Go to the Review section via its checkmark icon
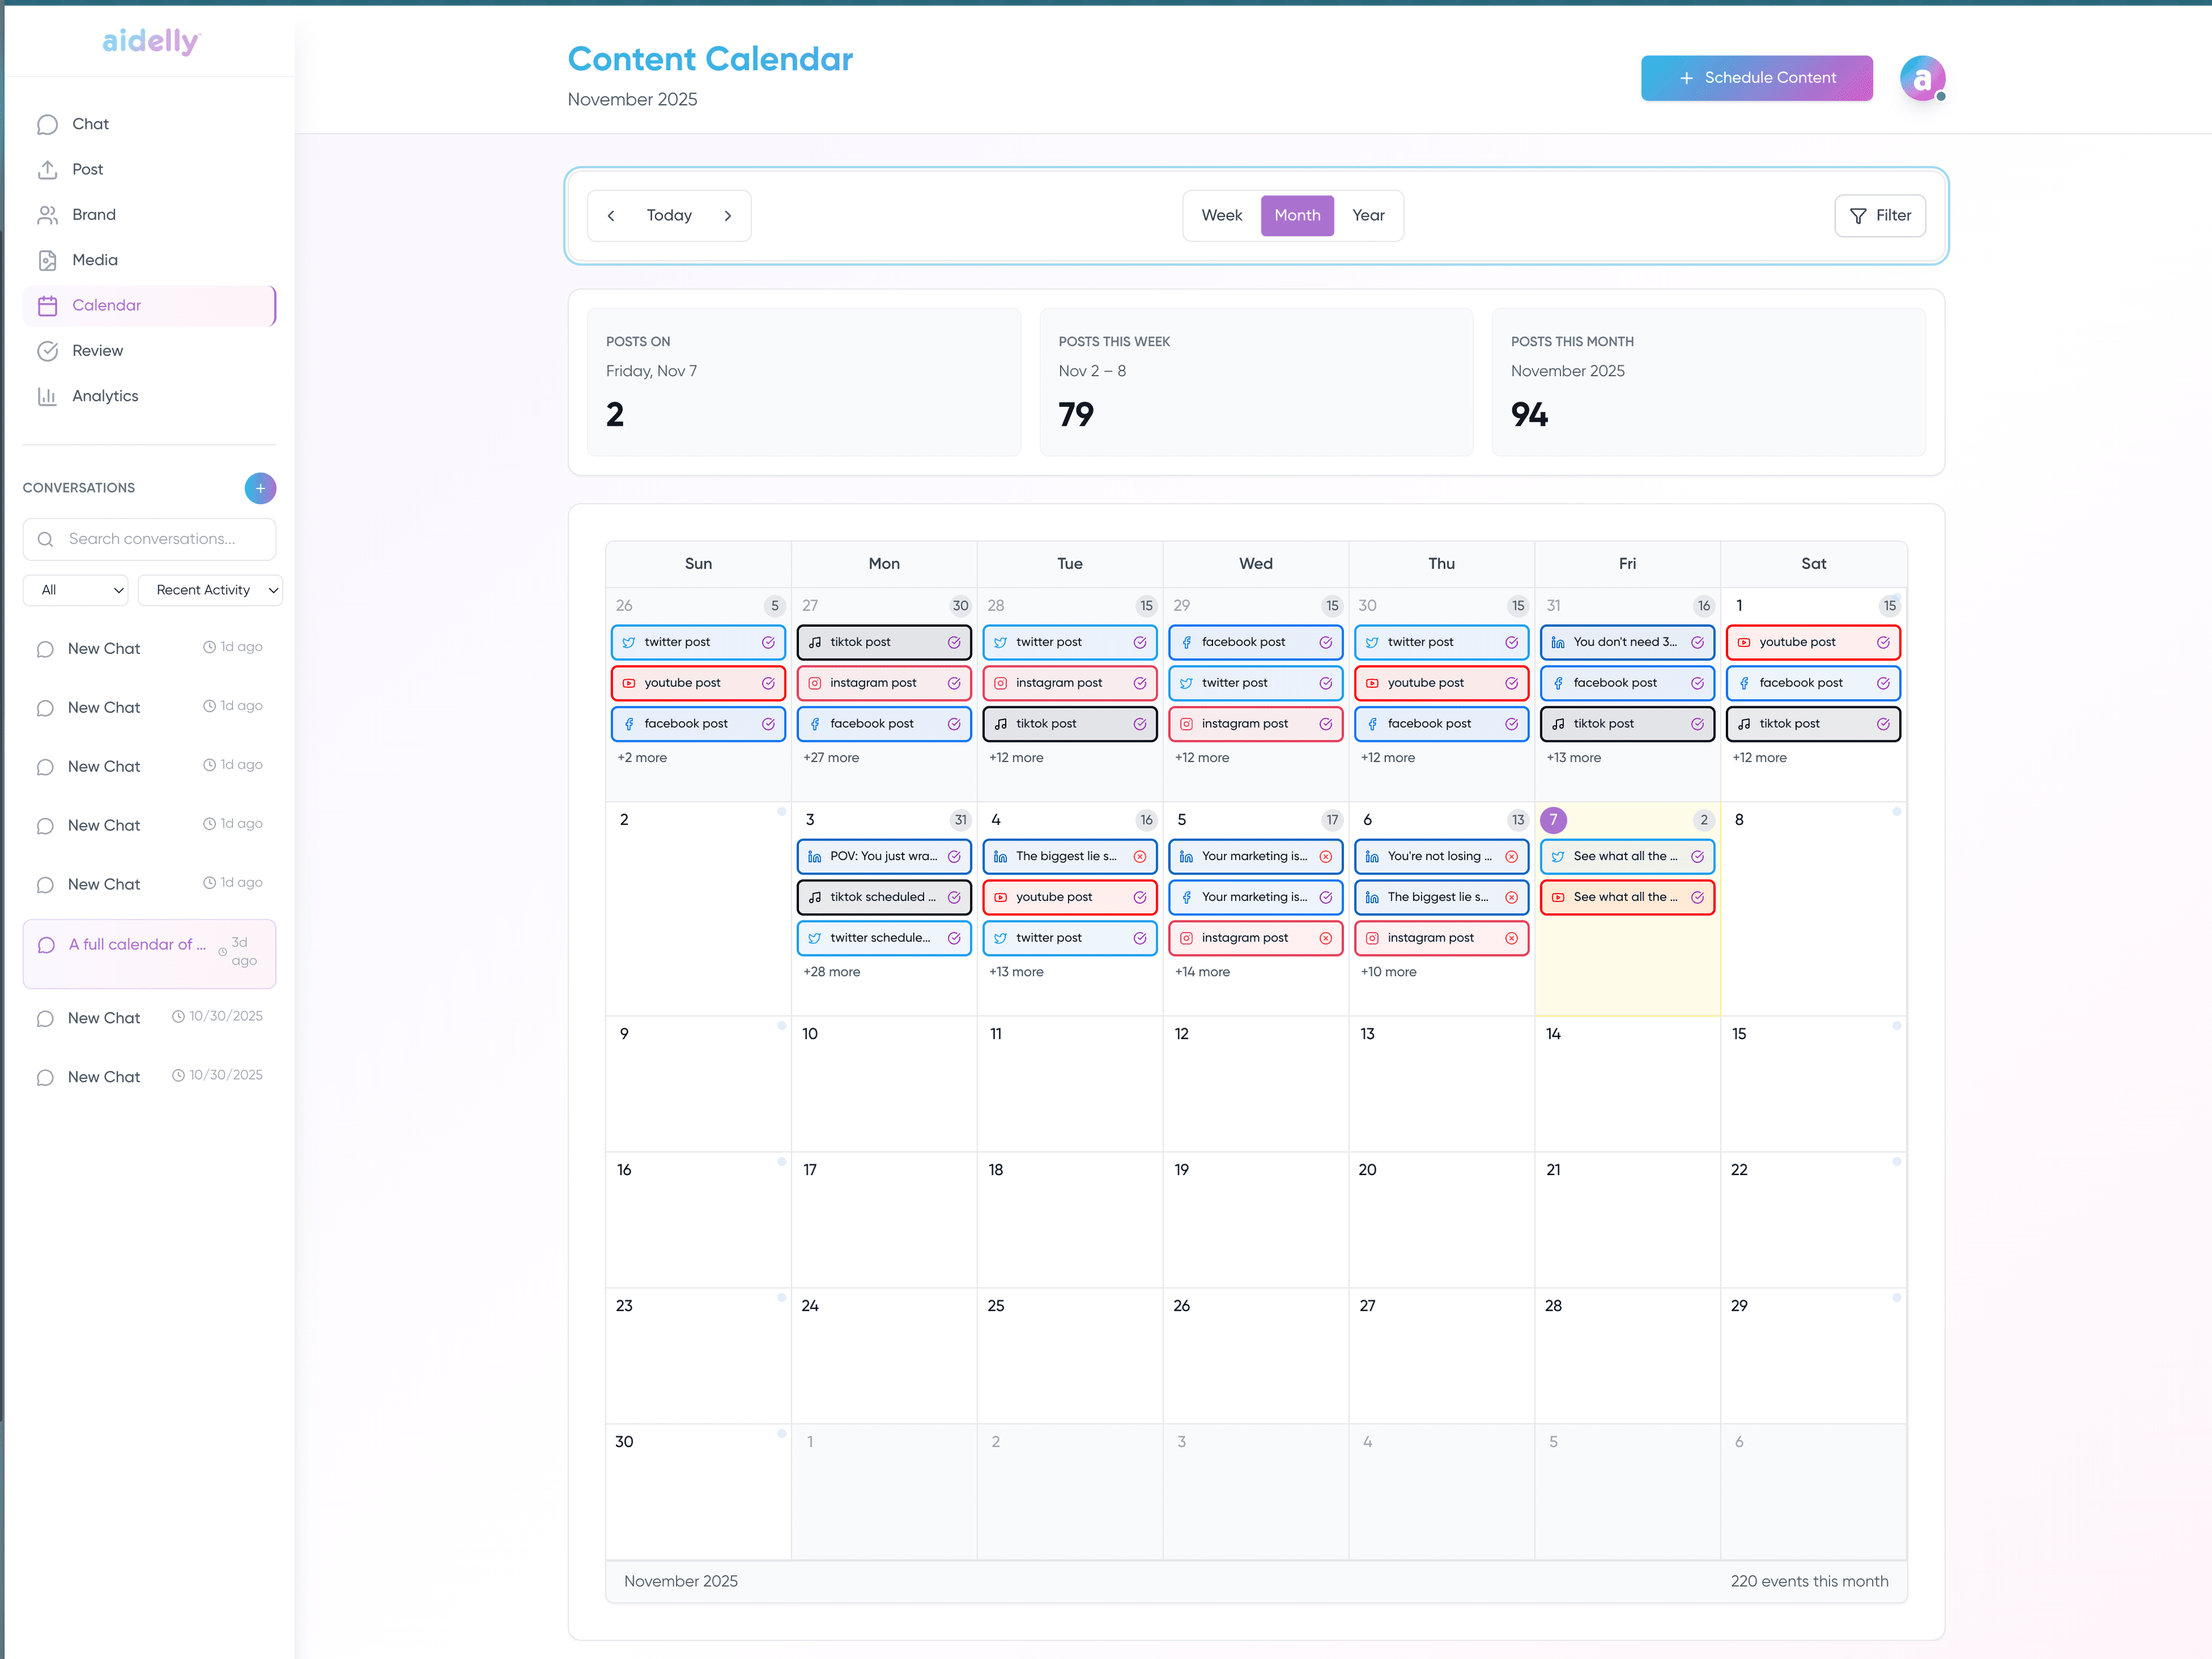 point(48,351)
